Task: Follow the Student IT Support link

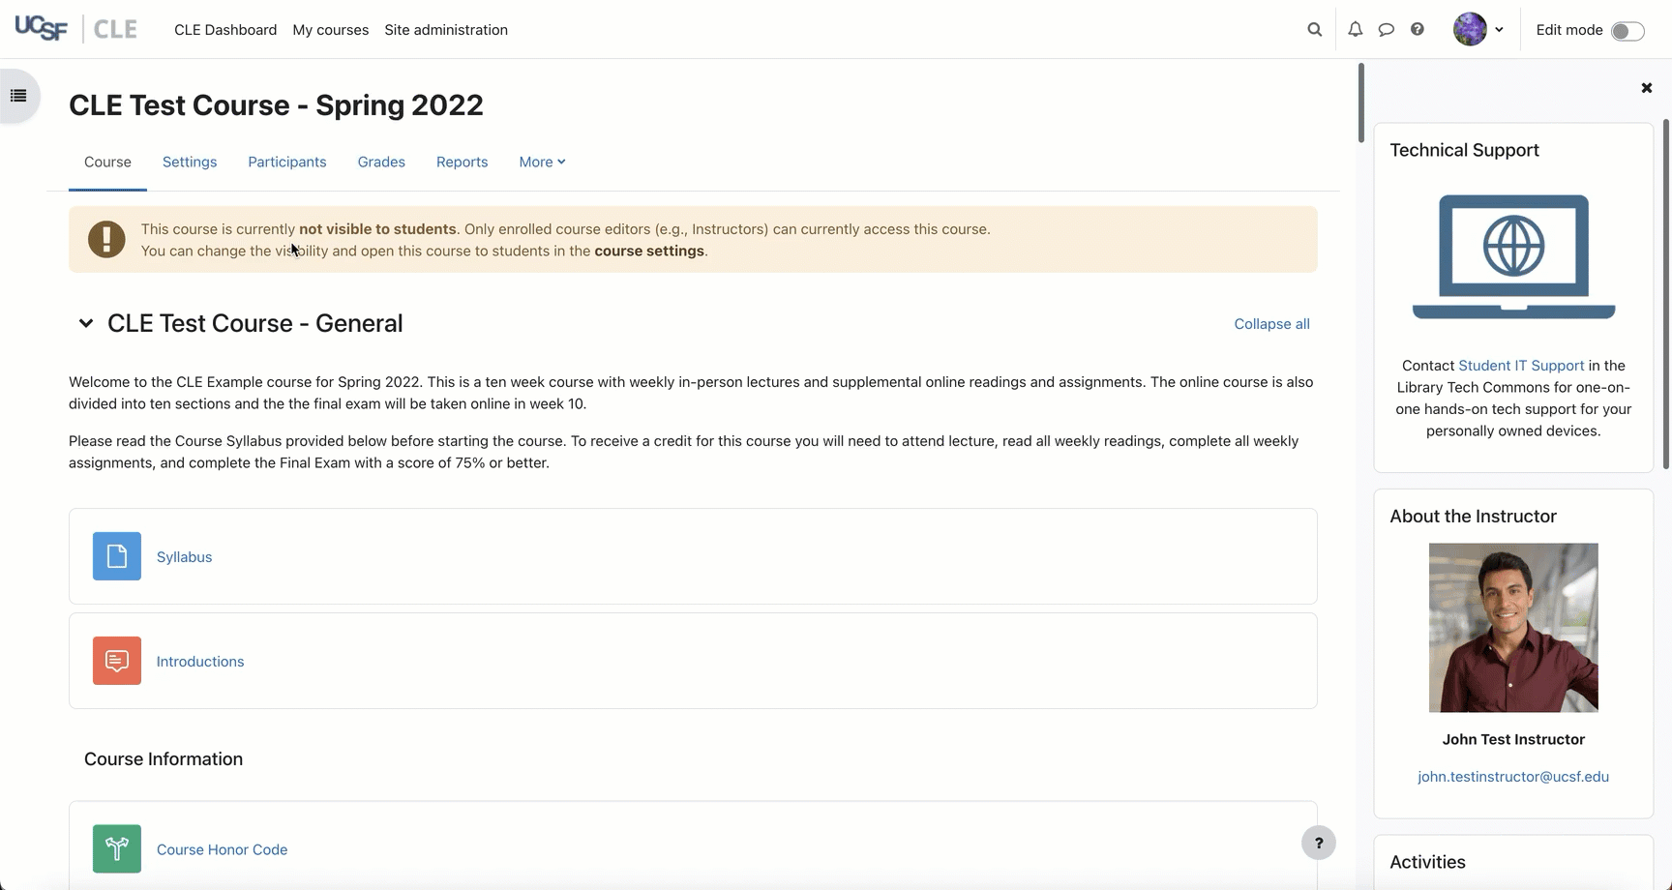Action: pyautogui.click(x=1521, y=366)
